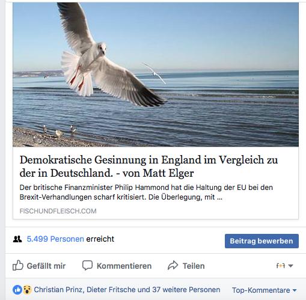Click the speech bubble comment icon
This screenshot has width=306, height=300.
pyautogui.click(x=87, y=265)
